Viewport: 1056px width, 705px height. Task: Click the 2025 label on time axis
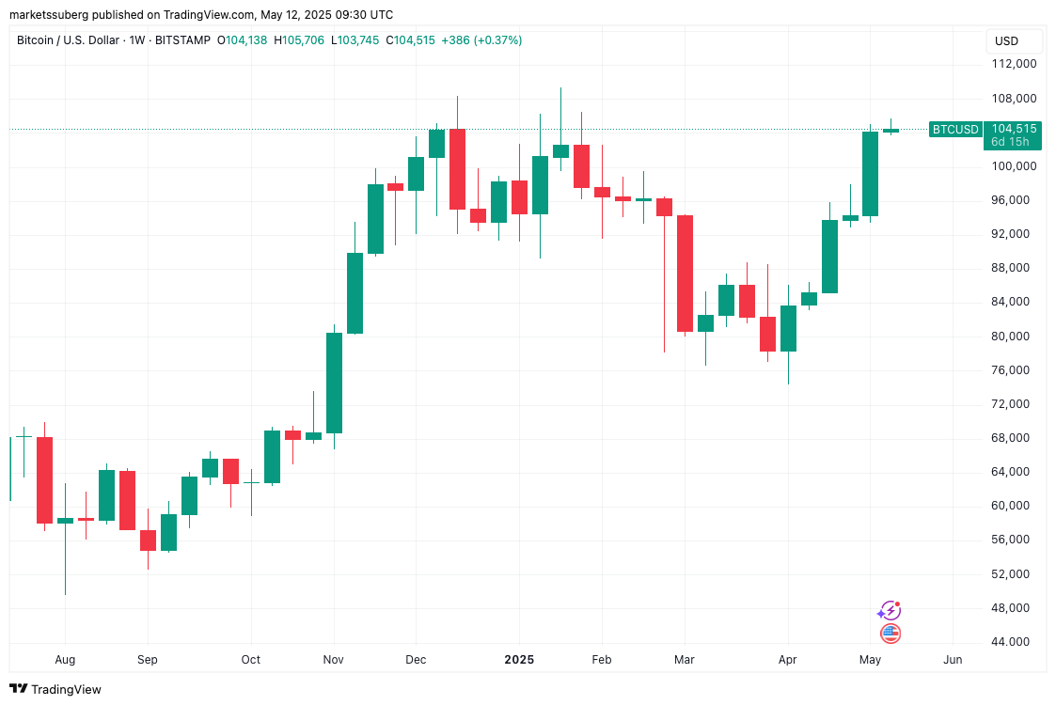pyautogui.click(x=518, y=660)
